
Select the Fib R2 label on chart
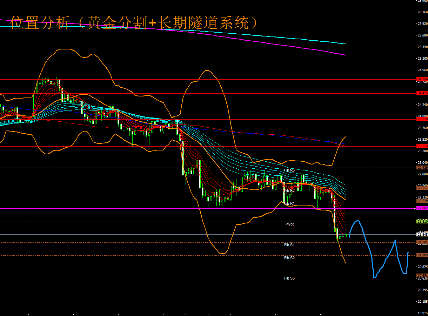(289, 190)
